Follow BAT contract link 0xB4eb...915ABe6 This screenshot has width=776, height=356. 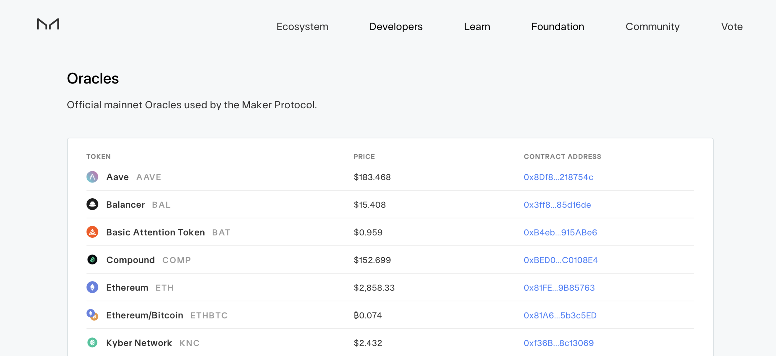click(560, 232)
